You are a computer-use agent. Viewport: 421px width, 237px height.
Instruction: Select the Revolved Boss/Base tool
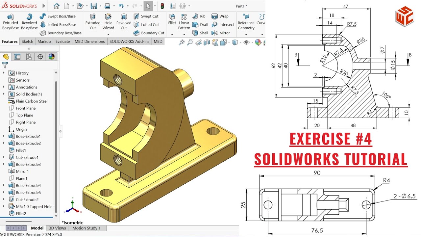pos(29,22)
